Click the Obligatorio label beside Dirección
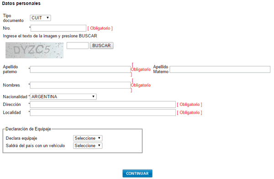 (190, 105)
